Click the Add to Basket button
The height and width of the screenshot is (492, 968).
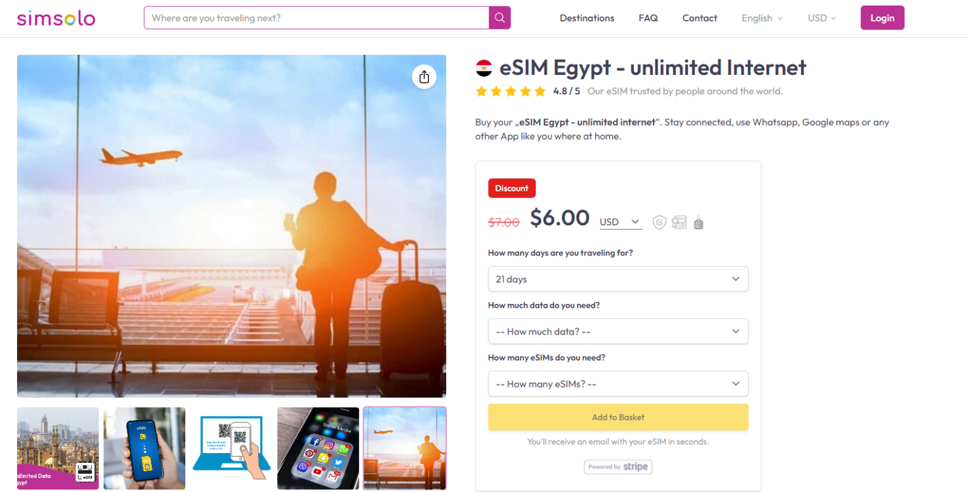[618, 417]
